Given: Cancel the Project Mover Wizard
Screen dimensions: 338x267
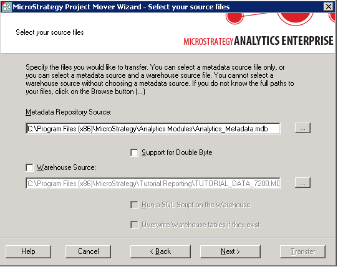Looking at the screenshot, I should (x=88, y=251).
